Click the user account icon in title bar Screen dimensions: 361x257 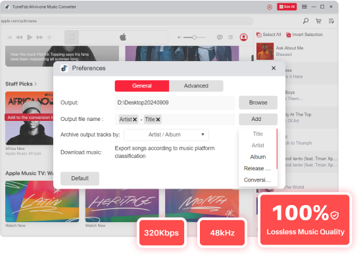pos(270,7)
